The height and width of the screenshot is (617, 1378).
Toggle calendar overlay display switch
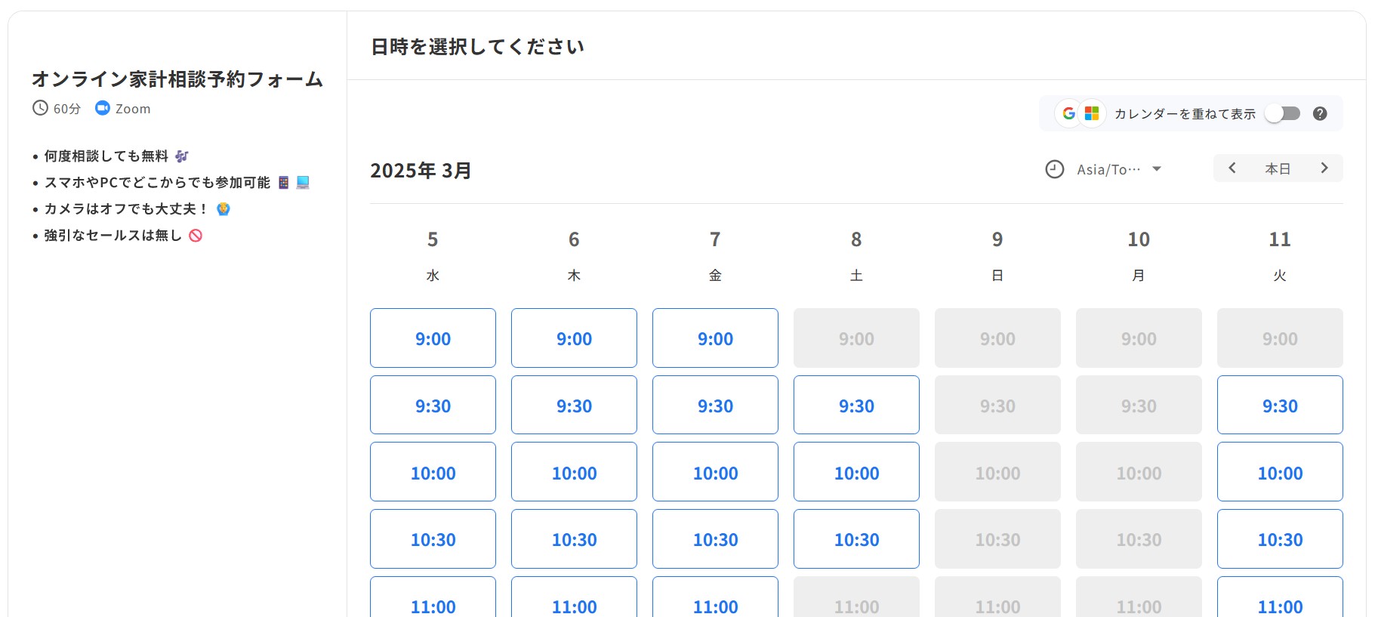pos(1283,113)
